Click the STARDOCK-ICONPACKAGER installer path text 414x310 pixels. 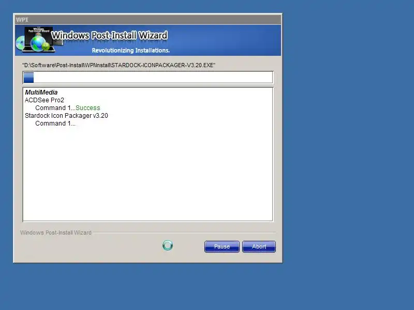(119, 65)
